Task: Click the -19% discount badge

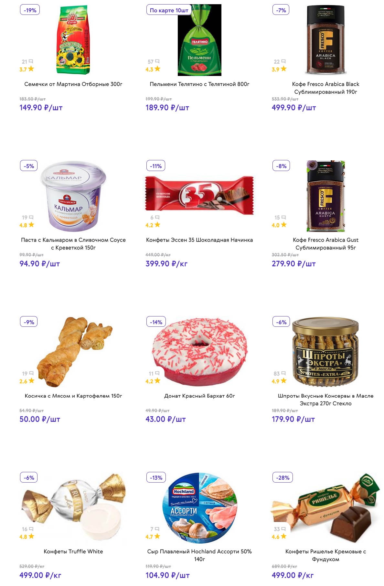Action: [x=30, y=10]
